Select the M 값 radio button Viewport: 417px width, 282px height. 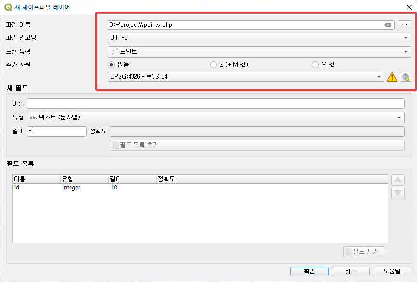[x=315, y=64]
